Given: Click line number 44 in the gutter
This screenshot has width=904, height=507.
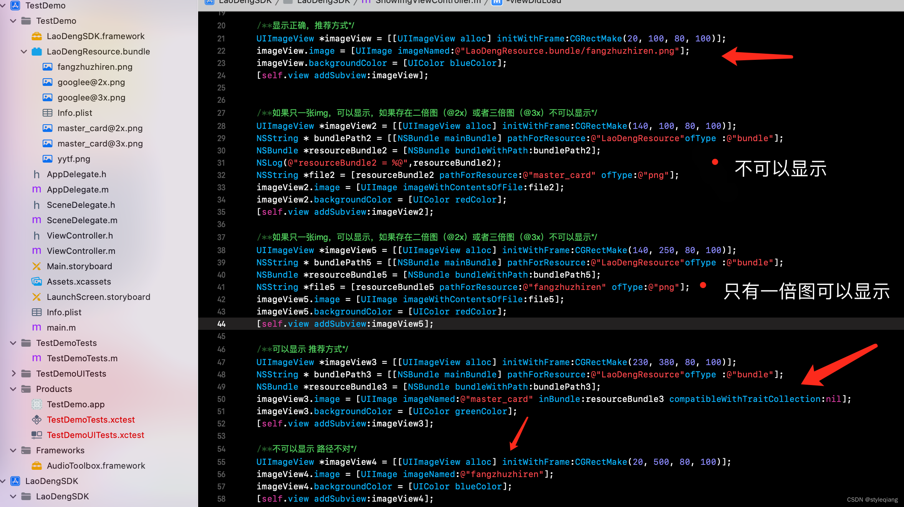Looking at the screenshot, I should [x=221, y=324].
